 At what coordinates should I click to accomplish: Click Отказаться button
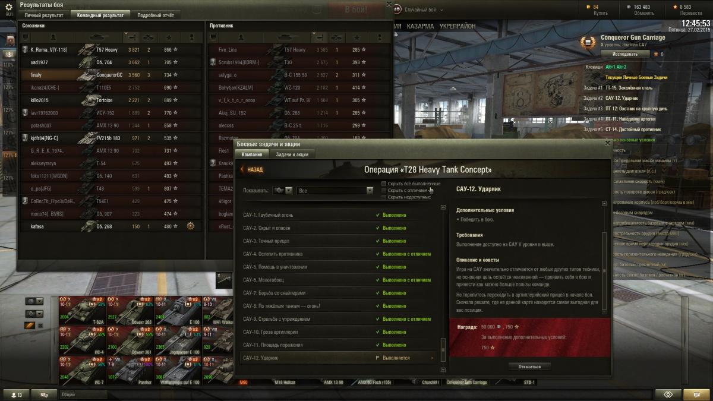(529, 367)
